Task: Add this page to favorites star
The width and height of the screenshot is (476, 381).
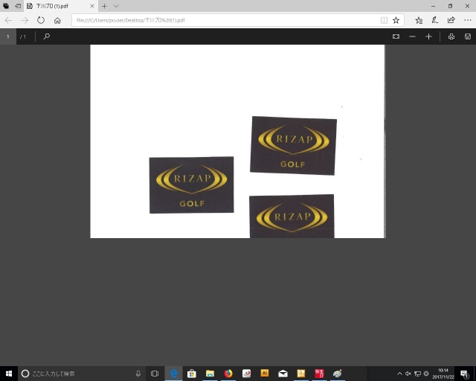Action: click(396, 20)
